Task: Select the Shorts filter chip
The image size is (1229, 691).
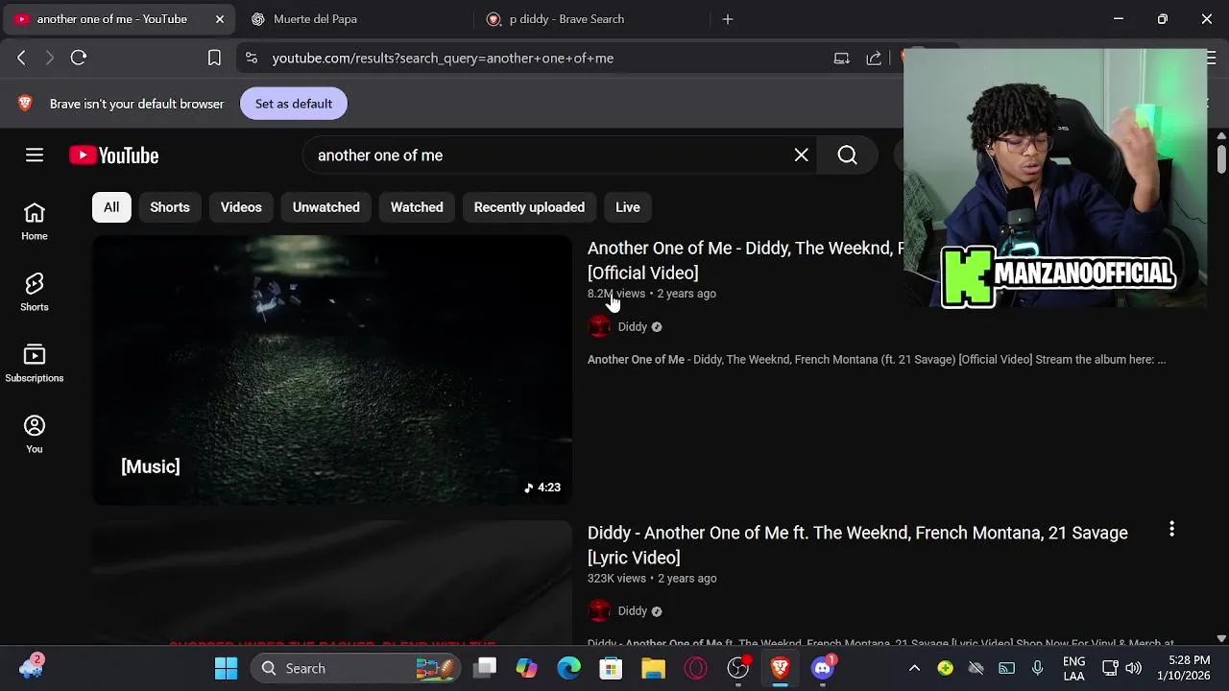Action: (x=170, y=207)
